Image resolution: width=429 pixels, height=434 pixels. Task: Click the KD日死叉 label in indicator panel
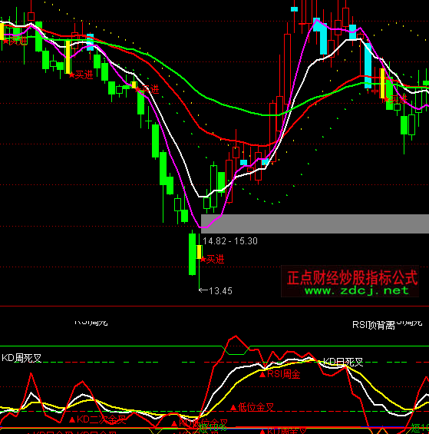click(343, 362)
